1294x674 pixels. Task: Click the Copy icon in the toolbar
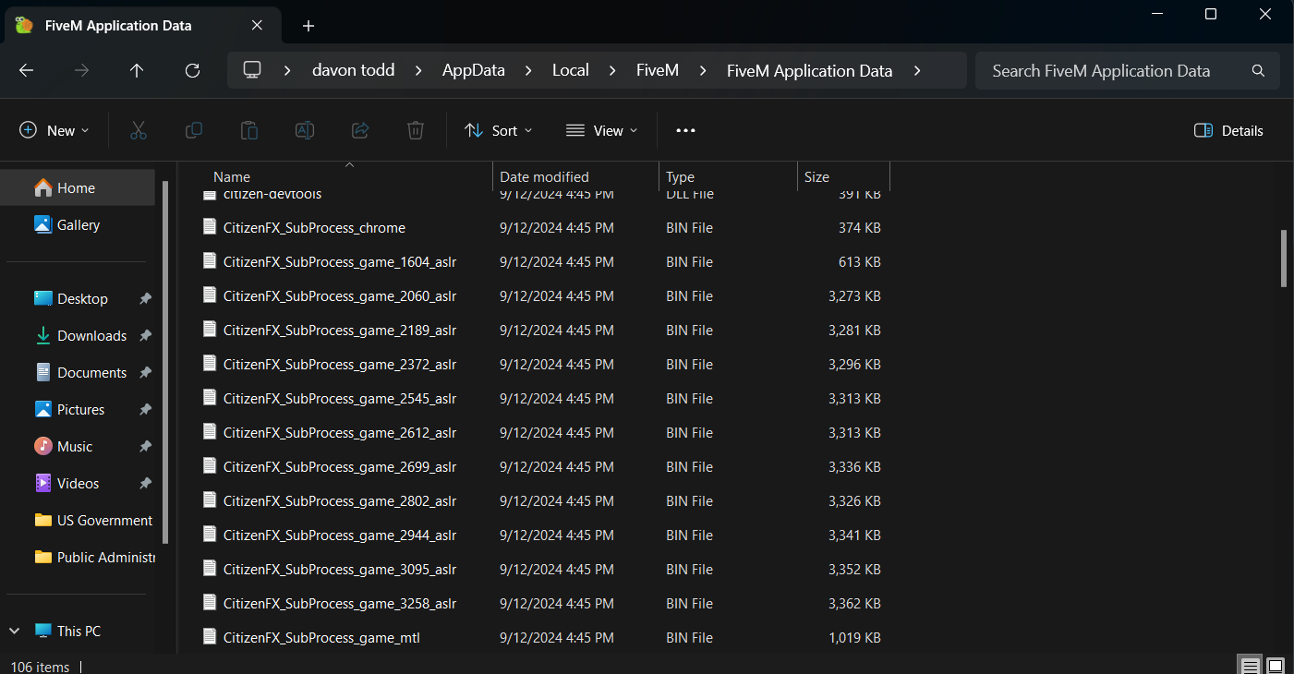coord(193,130)
